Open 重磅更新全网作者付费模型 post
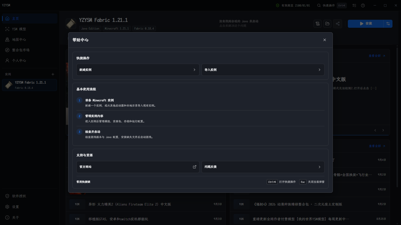The image size is (401, 225). (310, 219)
